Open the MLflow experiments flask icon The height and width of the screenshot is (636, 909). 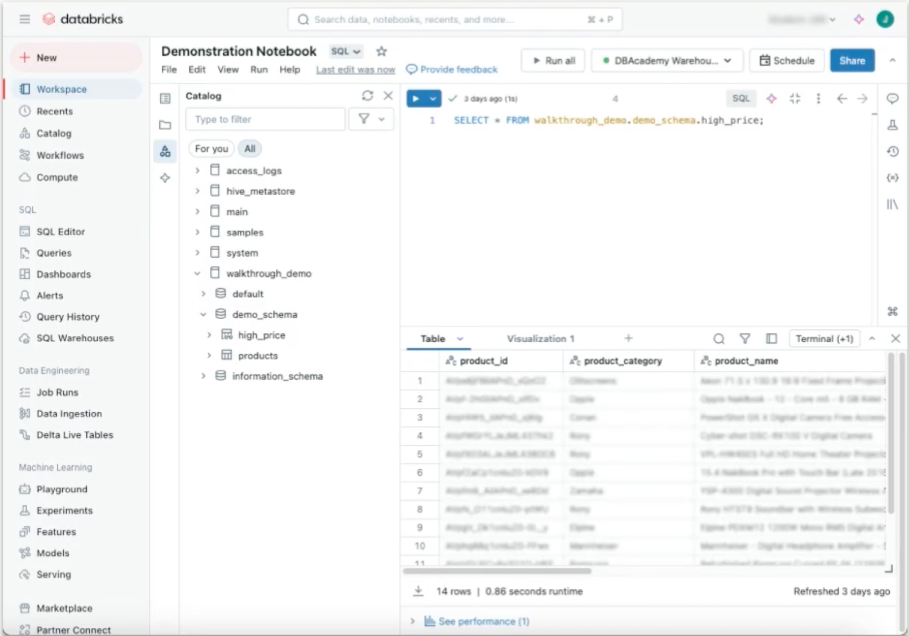tap(892, 125)
